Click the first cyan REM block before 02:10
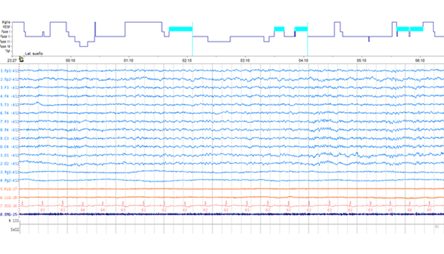The height and width of the screenshot is (254, 444). (181, 29)
